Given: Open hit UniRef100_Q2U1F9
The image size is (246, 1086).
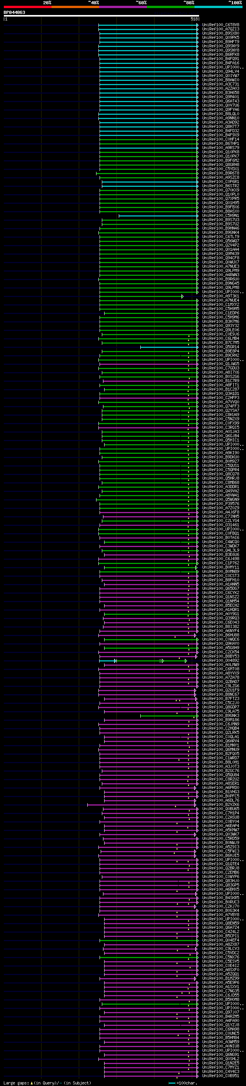Looking at the screenshot, I should click(x=221, y=690).
